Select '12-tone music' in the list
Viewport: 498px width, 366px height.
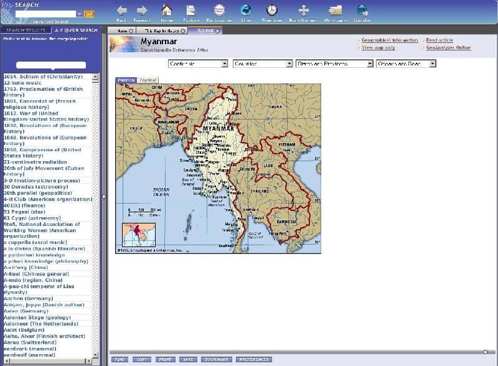click(22, 83)
